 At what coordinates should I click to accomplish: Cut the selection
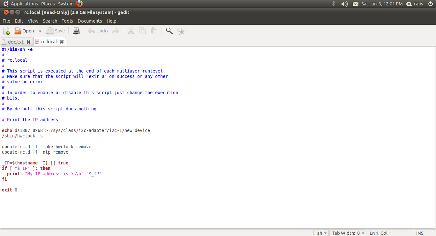[x=131, y=31]
